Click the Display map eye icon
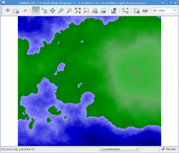This screenshot has height=153, width=179. (8, 10)
